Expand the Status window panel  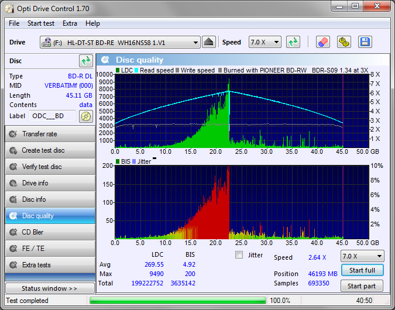[x=50, y=288]
